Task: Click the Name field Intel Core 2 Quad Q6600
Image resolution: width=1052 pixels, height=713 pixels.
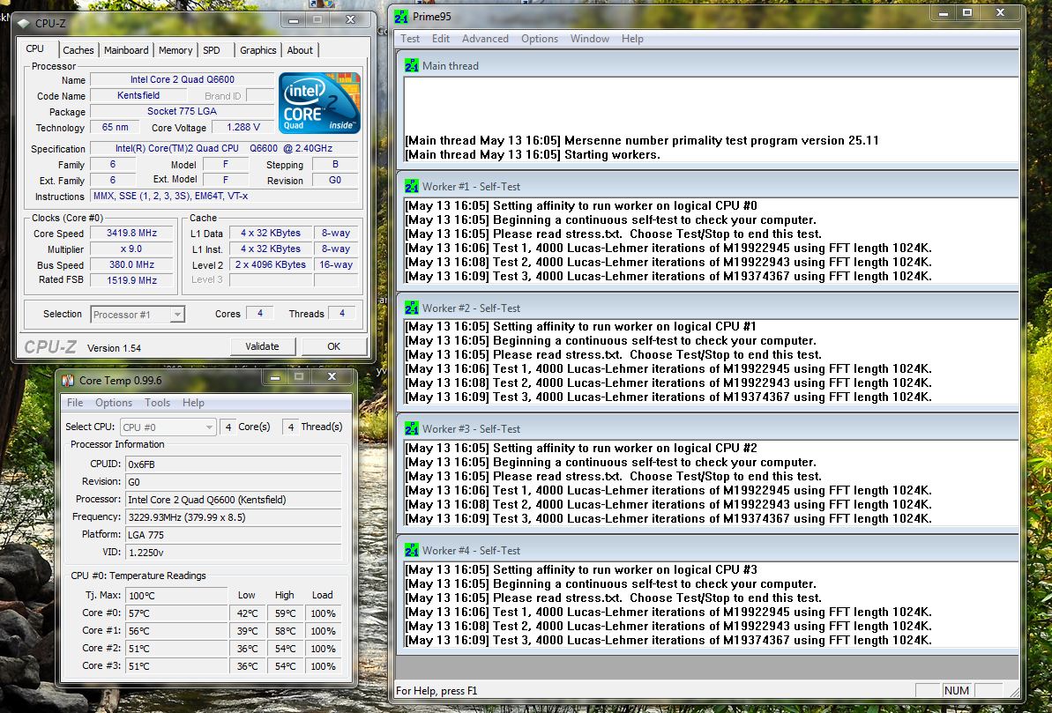Action: [x=182, y=80]
